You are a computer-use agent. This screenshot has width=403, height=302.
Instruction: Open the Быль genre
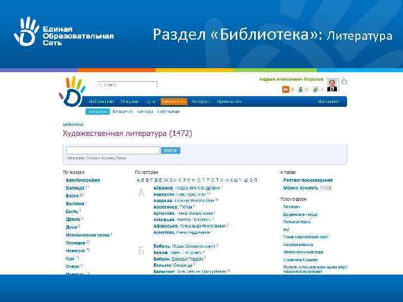coord(72,211)
